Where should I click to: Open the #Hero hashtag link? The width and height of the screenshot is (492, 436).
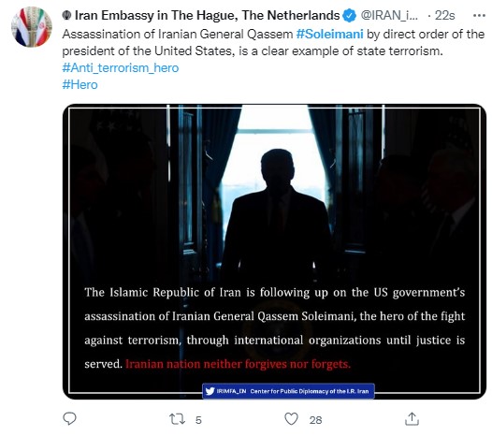coord(80,84)
